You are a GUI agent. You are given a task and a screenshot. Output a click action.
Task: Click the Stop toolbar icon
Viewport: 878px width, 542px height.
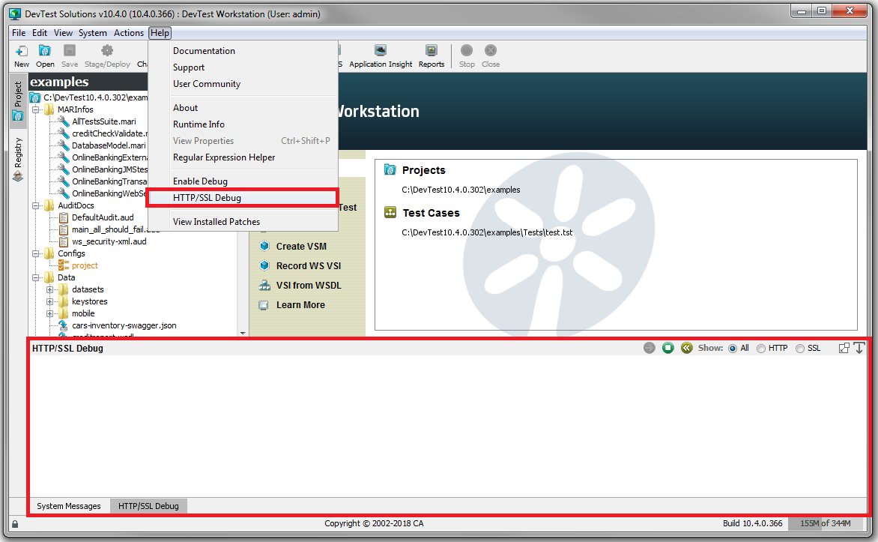click(x=467, y=50)
